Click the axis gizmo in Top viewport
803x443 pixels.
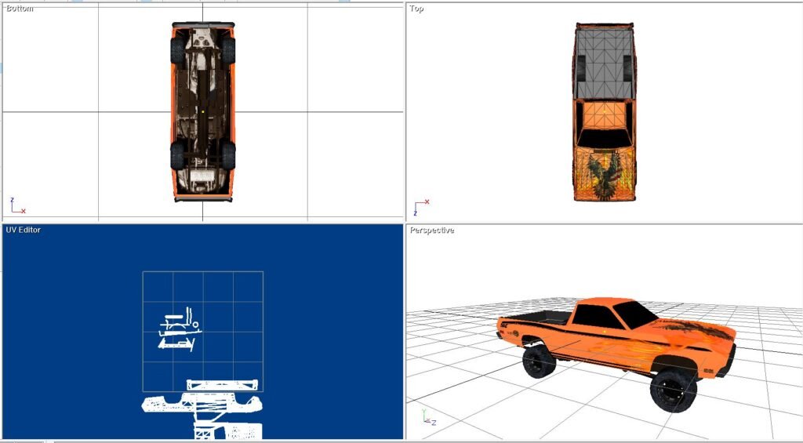tap(420, 208)
